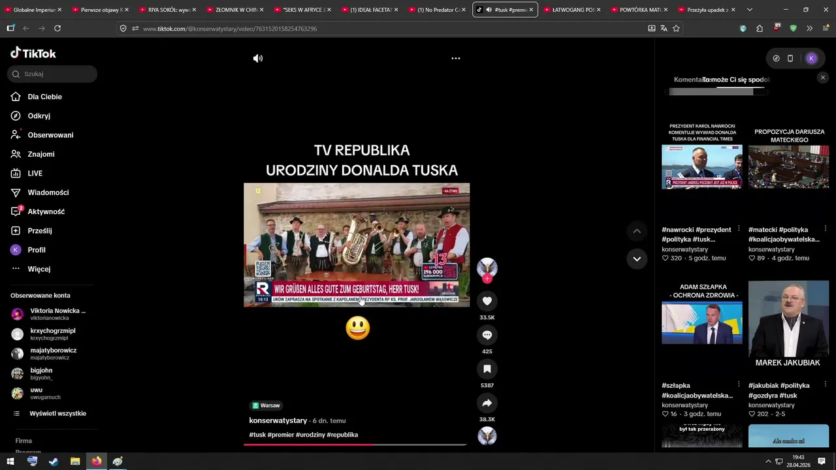Bookmark the page with the star icon
Image resolution: width=836 pixels, height=470 pixels.
676,28
